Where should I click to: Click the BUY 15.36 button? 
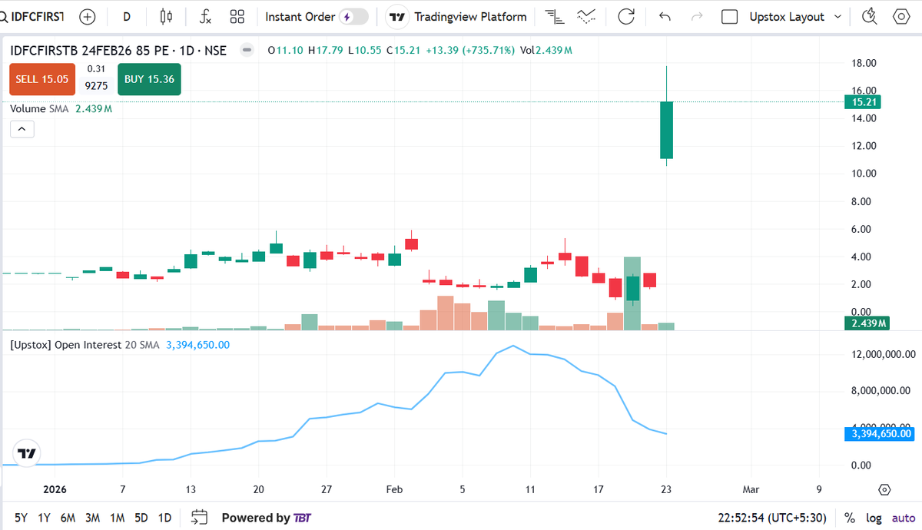pos(149,79)
